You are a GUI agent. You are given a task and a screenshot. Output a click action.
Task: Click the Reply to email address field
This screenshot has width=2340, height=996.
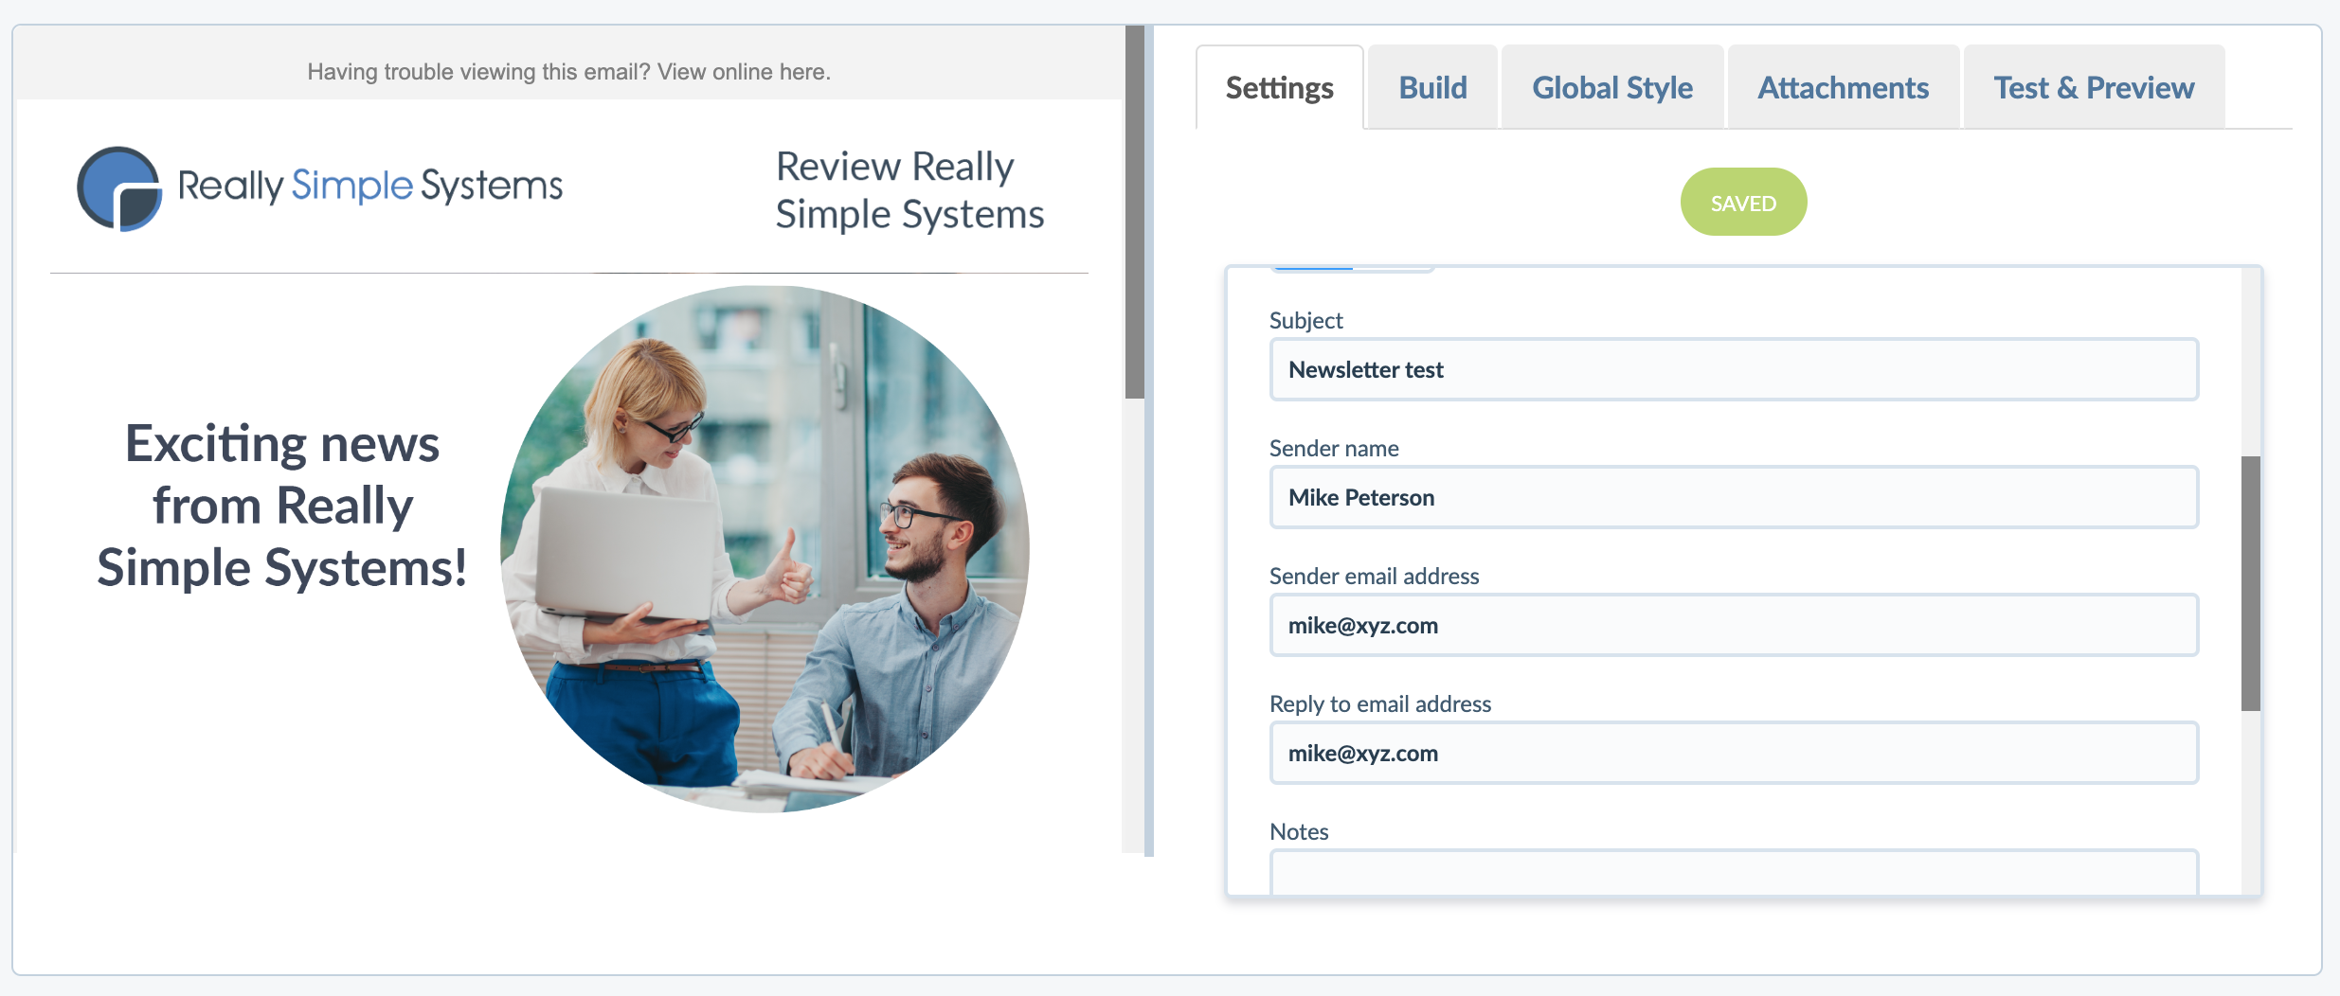point(1734,753)
